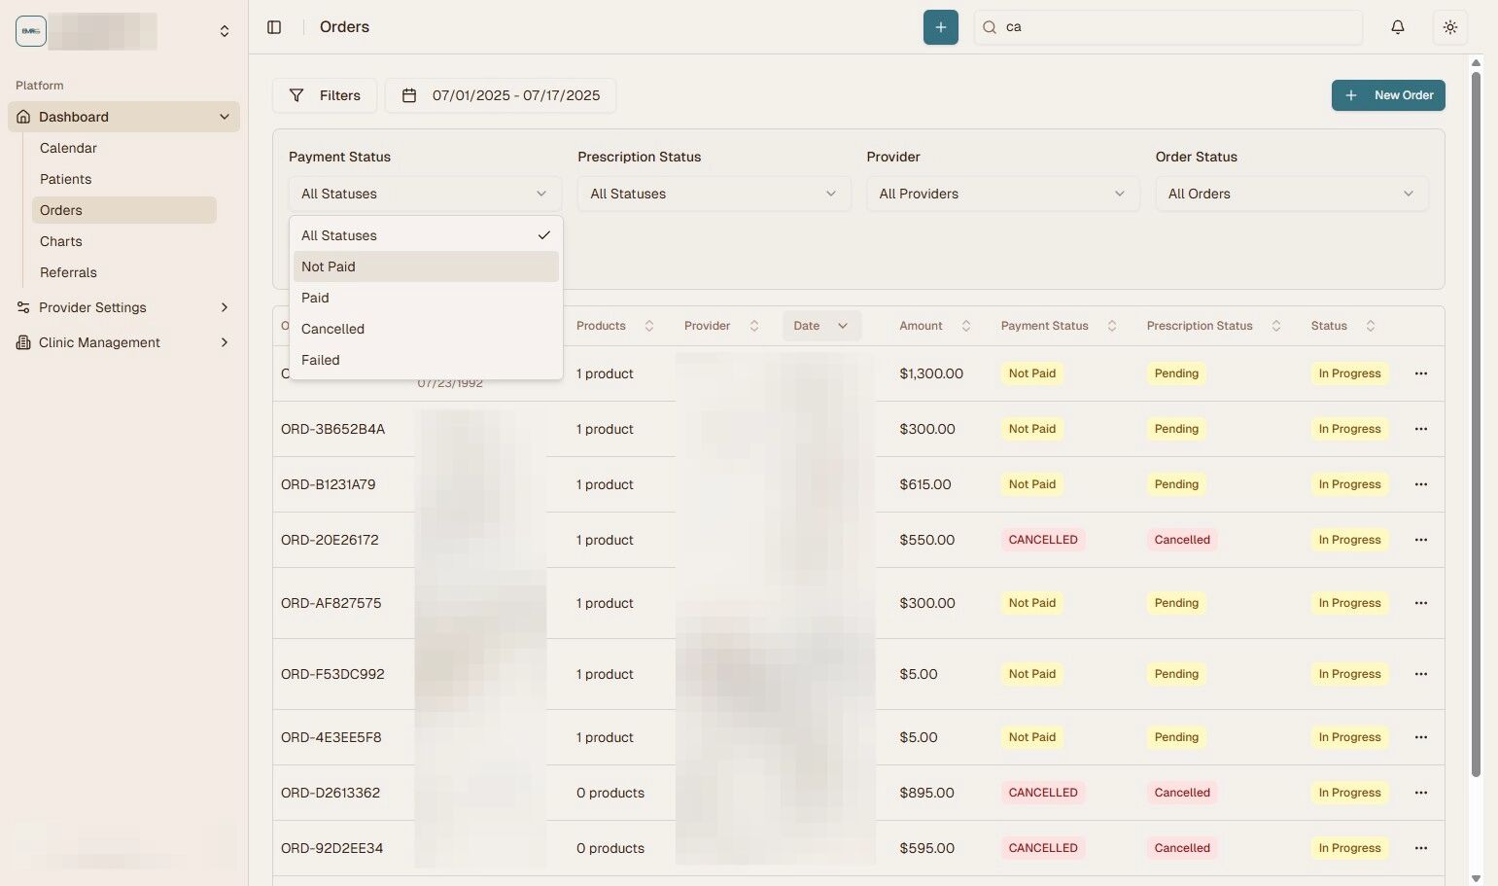Open the Order Status dropdown
Viewport: 1498px width, 886px height.
1290,194
